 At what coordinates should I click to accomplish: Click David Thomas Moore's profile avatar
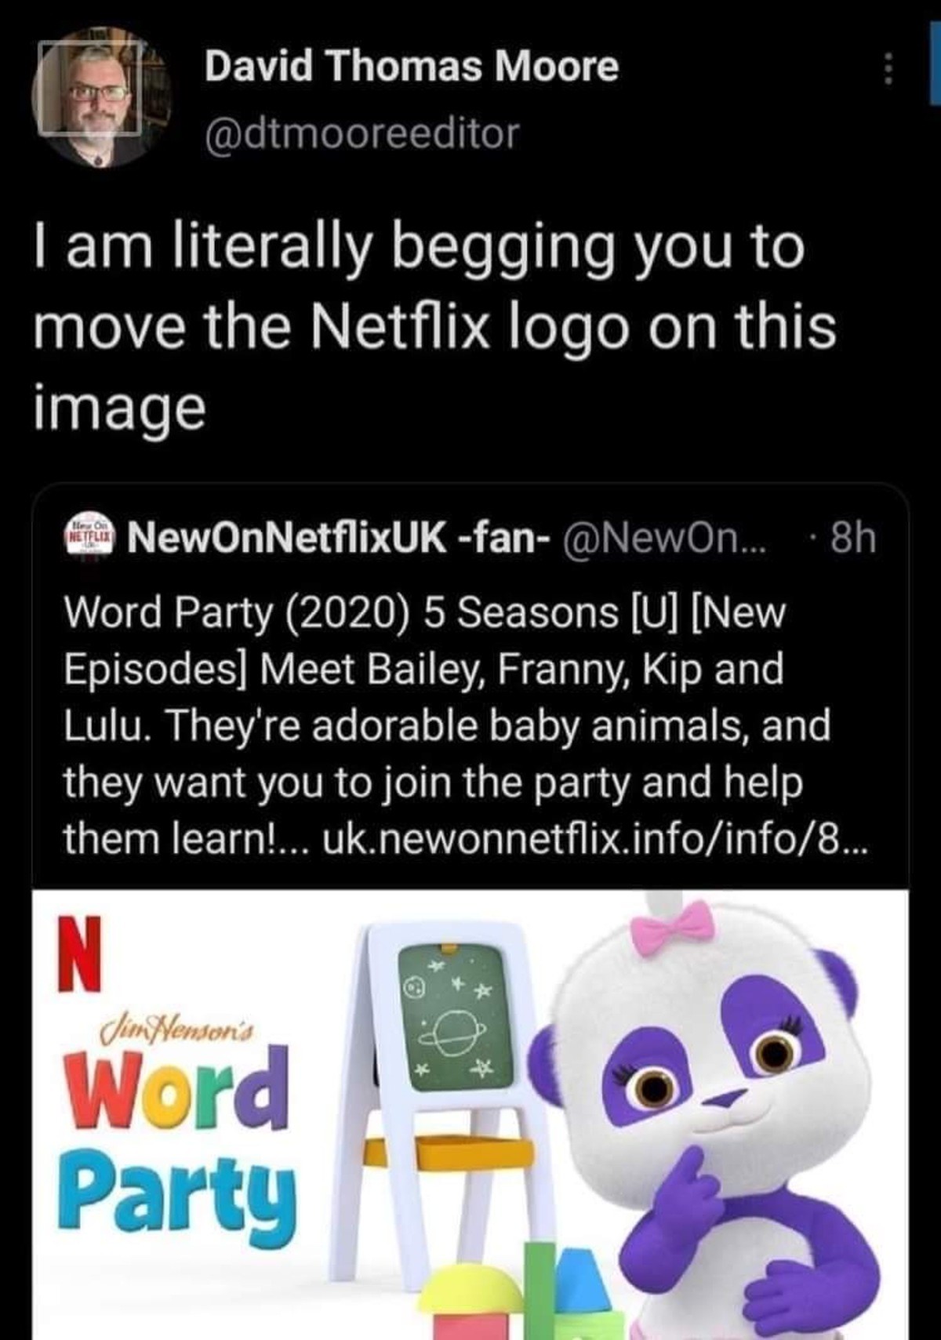click(102, 97)
